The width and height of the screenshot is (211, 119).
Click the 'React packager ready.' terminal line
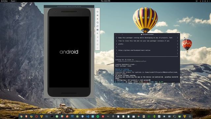tap(123, 66)
